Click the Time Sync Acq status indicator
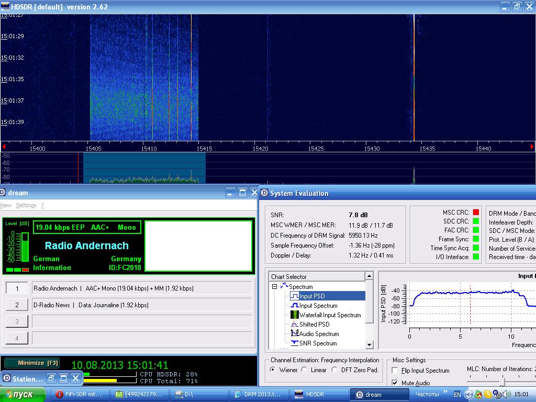This screenshot has width=536, height=402. coord(475,248)
